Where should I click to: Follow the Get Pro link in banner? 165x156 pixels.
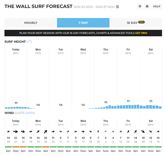(141, 33)
